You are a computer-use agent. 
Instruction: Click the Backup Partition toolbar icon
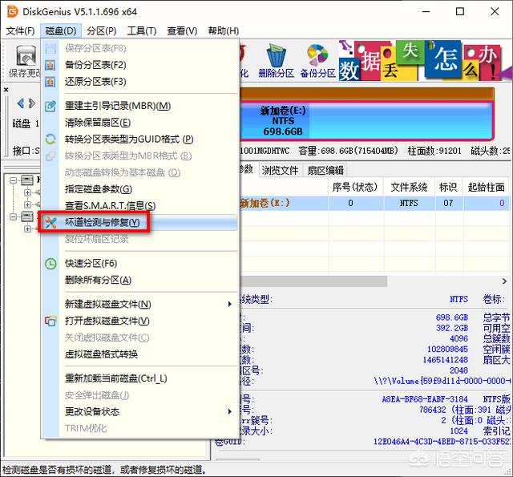(x=317, y=55)
